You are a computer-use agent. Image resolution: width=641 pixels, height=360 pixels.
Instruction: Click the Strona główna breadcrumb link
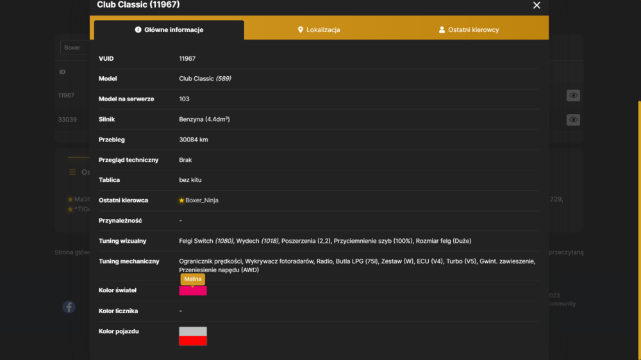click(72, 252)
